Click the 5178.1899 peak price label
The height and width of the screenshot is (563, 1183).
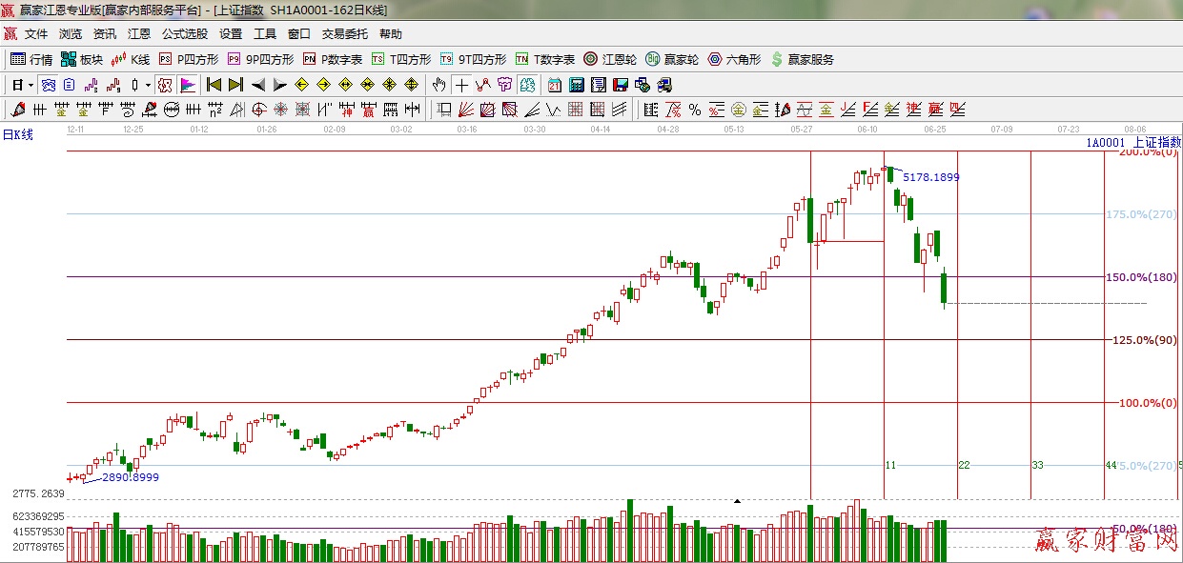click(930, 177)
